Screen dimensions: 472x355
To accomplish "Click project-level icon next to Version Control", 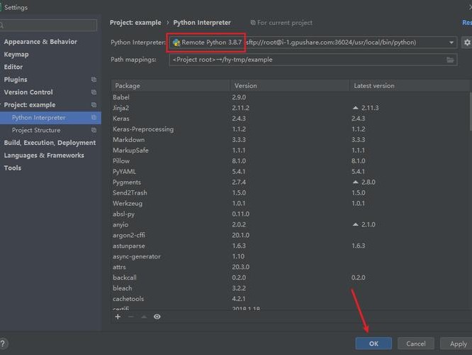I will pyautogui.click(x=94, y=92).
